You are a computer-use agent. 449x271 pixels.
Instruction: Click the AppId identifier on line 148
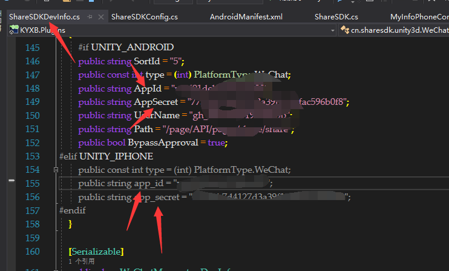(148, 89)
